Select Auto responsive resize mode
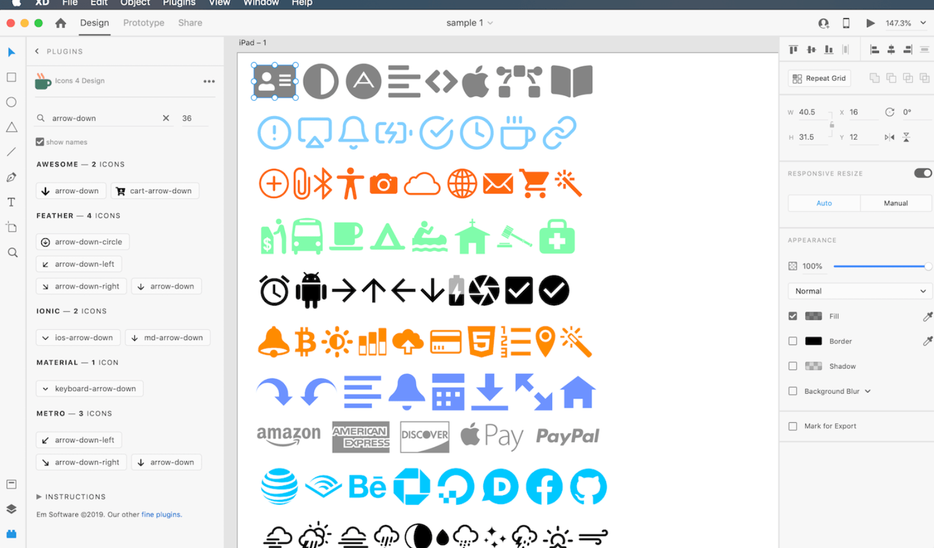 (x=824, y=204)
